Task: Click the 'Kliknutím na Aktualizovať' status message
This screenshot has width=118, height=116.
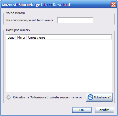Action: [x=48, y=97]
